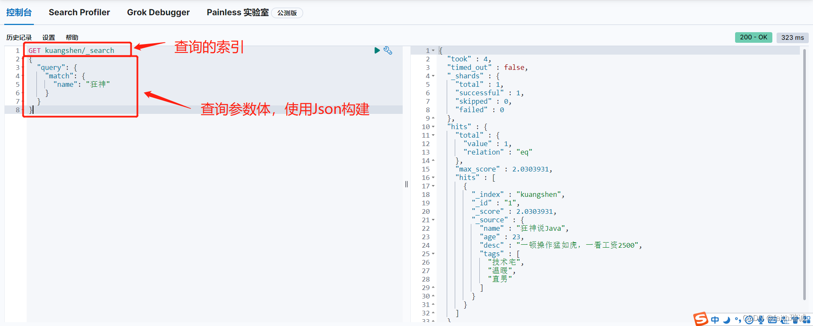This screenshot has height=326, width=813.
Task: Click the 公测版 beta badge
Action: pos(287,13)
